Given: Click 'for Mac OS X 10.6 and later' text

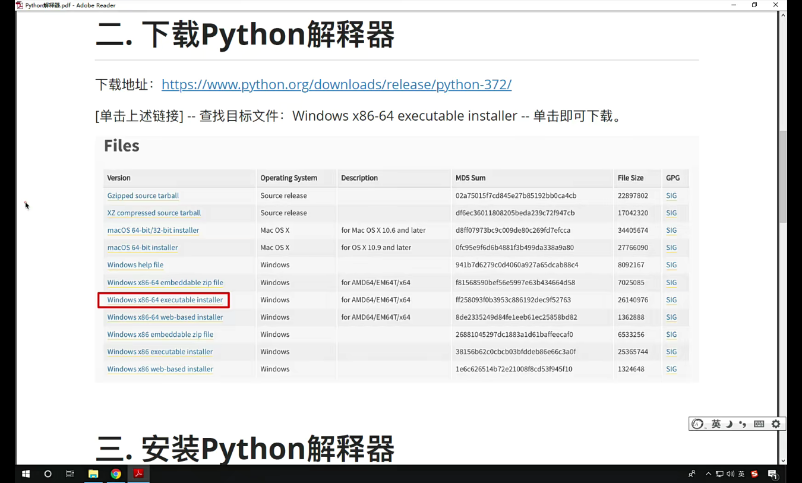Looking at the screenshot, I should coord(383,230).
